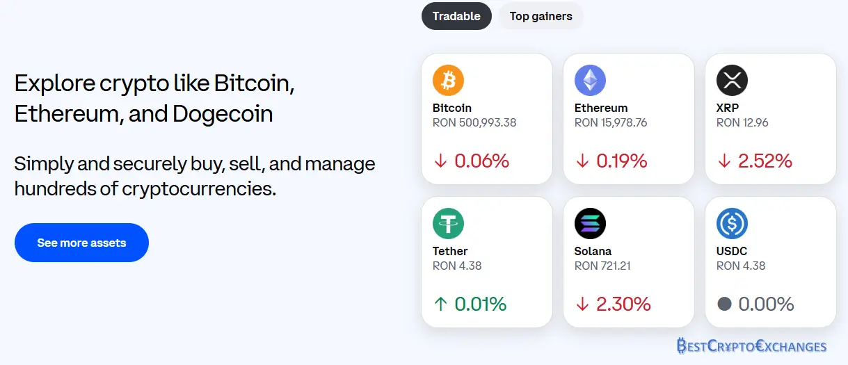Click the Ethereum diamond logo icon
The width and height of the screenshot is (848, 365).
tap(590, 81)
